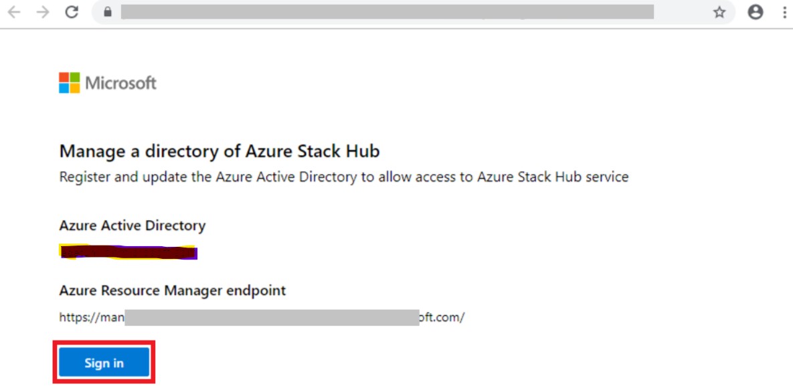Open Chrome's three-dot menu

pyautogui.click(x=784, y=12)
